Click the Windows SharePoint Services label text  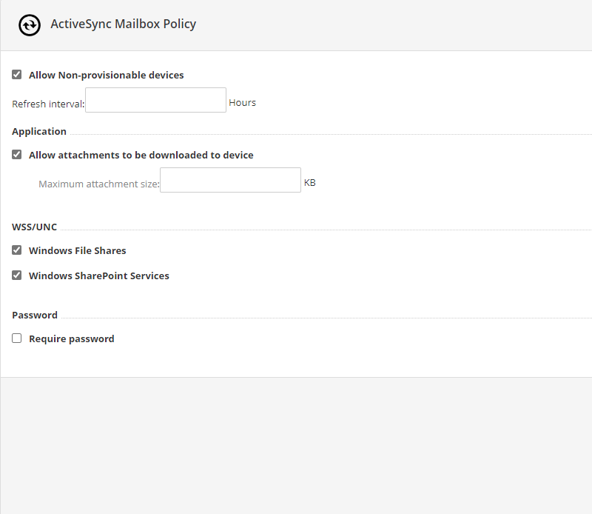(x=99, y=276)
